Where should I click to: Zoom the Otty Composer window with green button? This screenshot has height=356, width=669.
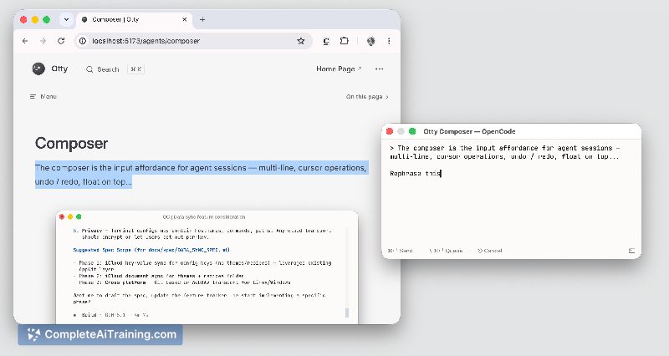412,131
